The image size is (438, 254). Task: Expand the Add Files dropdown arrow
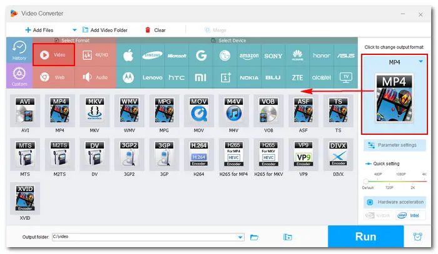[74, 30]
